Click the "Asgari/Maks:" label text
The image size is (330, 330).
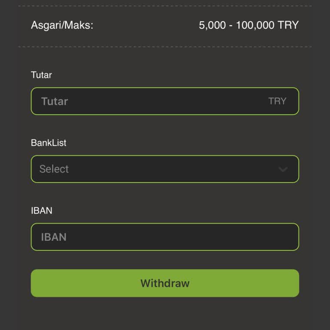pyautogui.click(x=62, y=25)
